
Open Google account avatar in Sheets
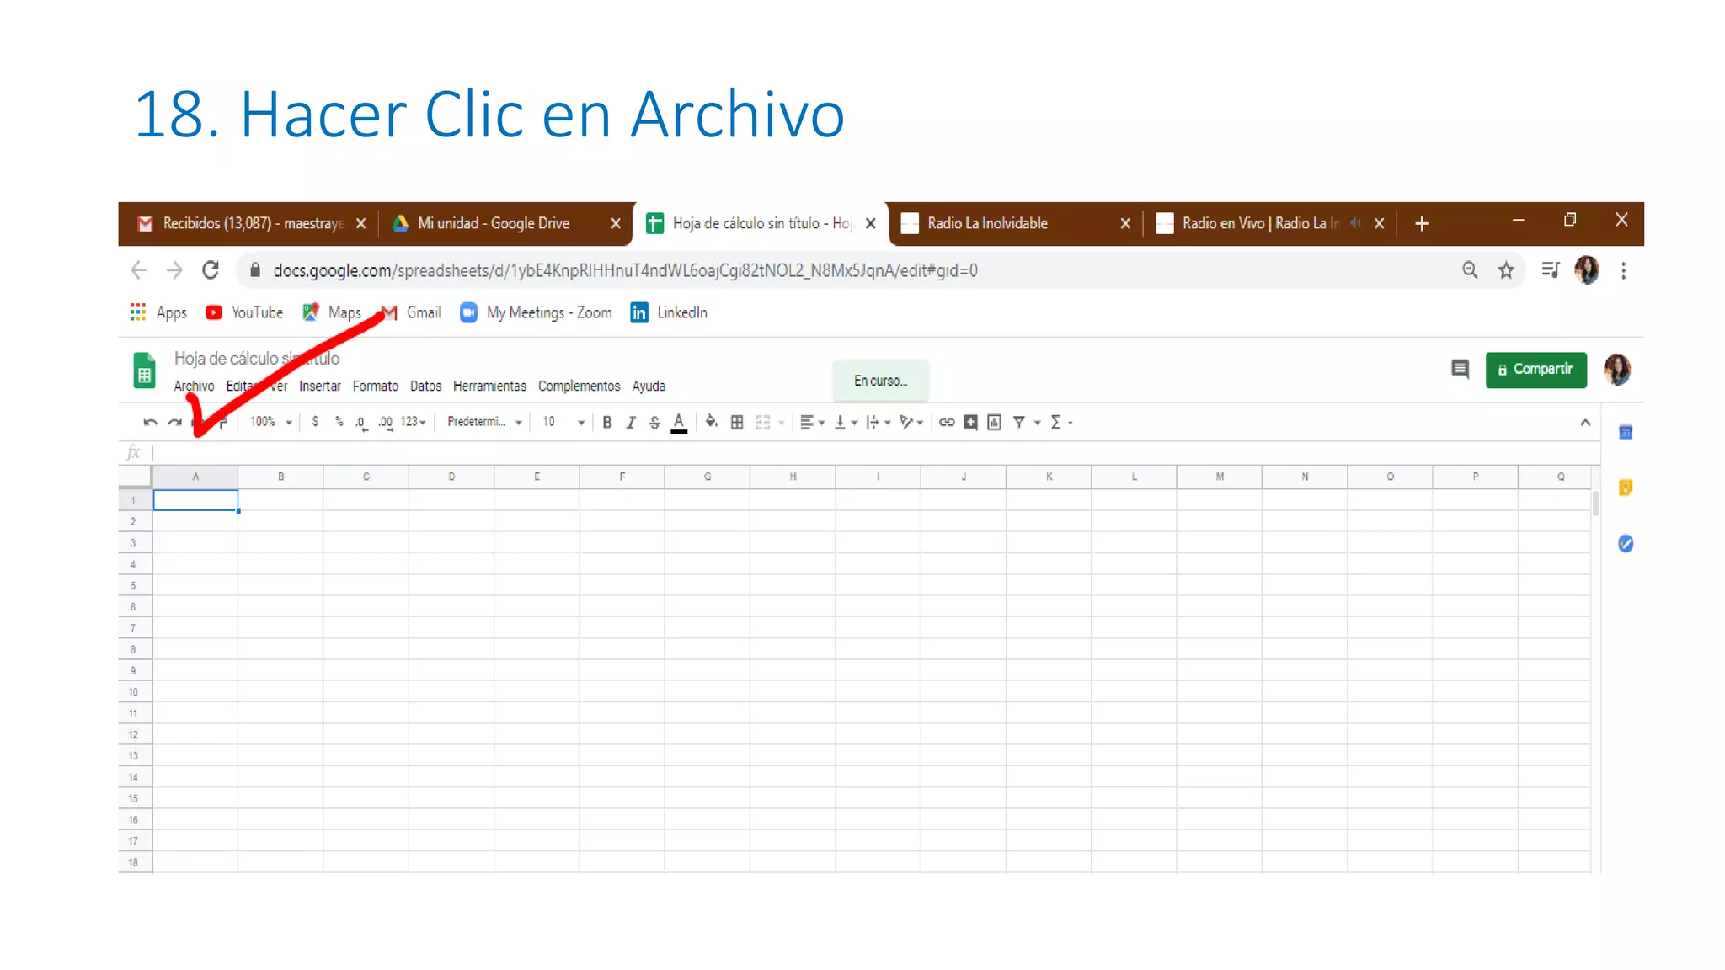click(x=1617, y=370)
